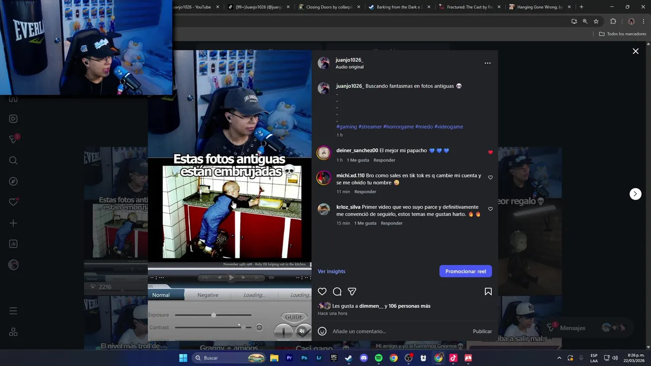The image size is (651, 366).
Task: Show hidden system tray icons
Action: coord(559,358)
